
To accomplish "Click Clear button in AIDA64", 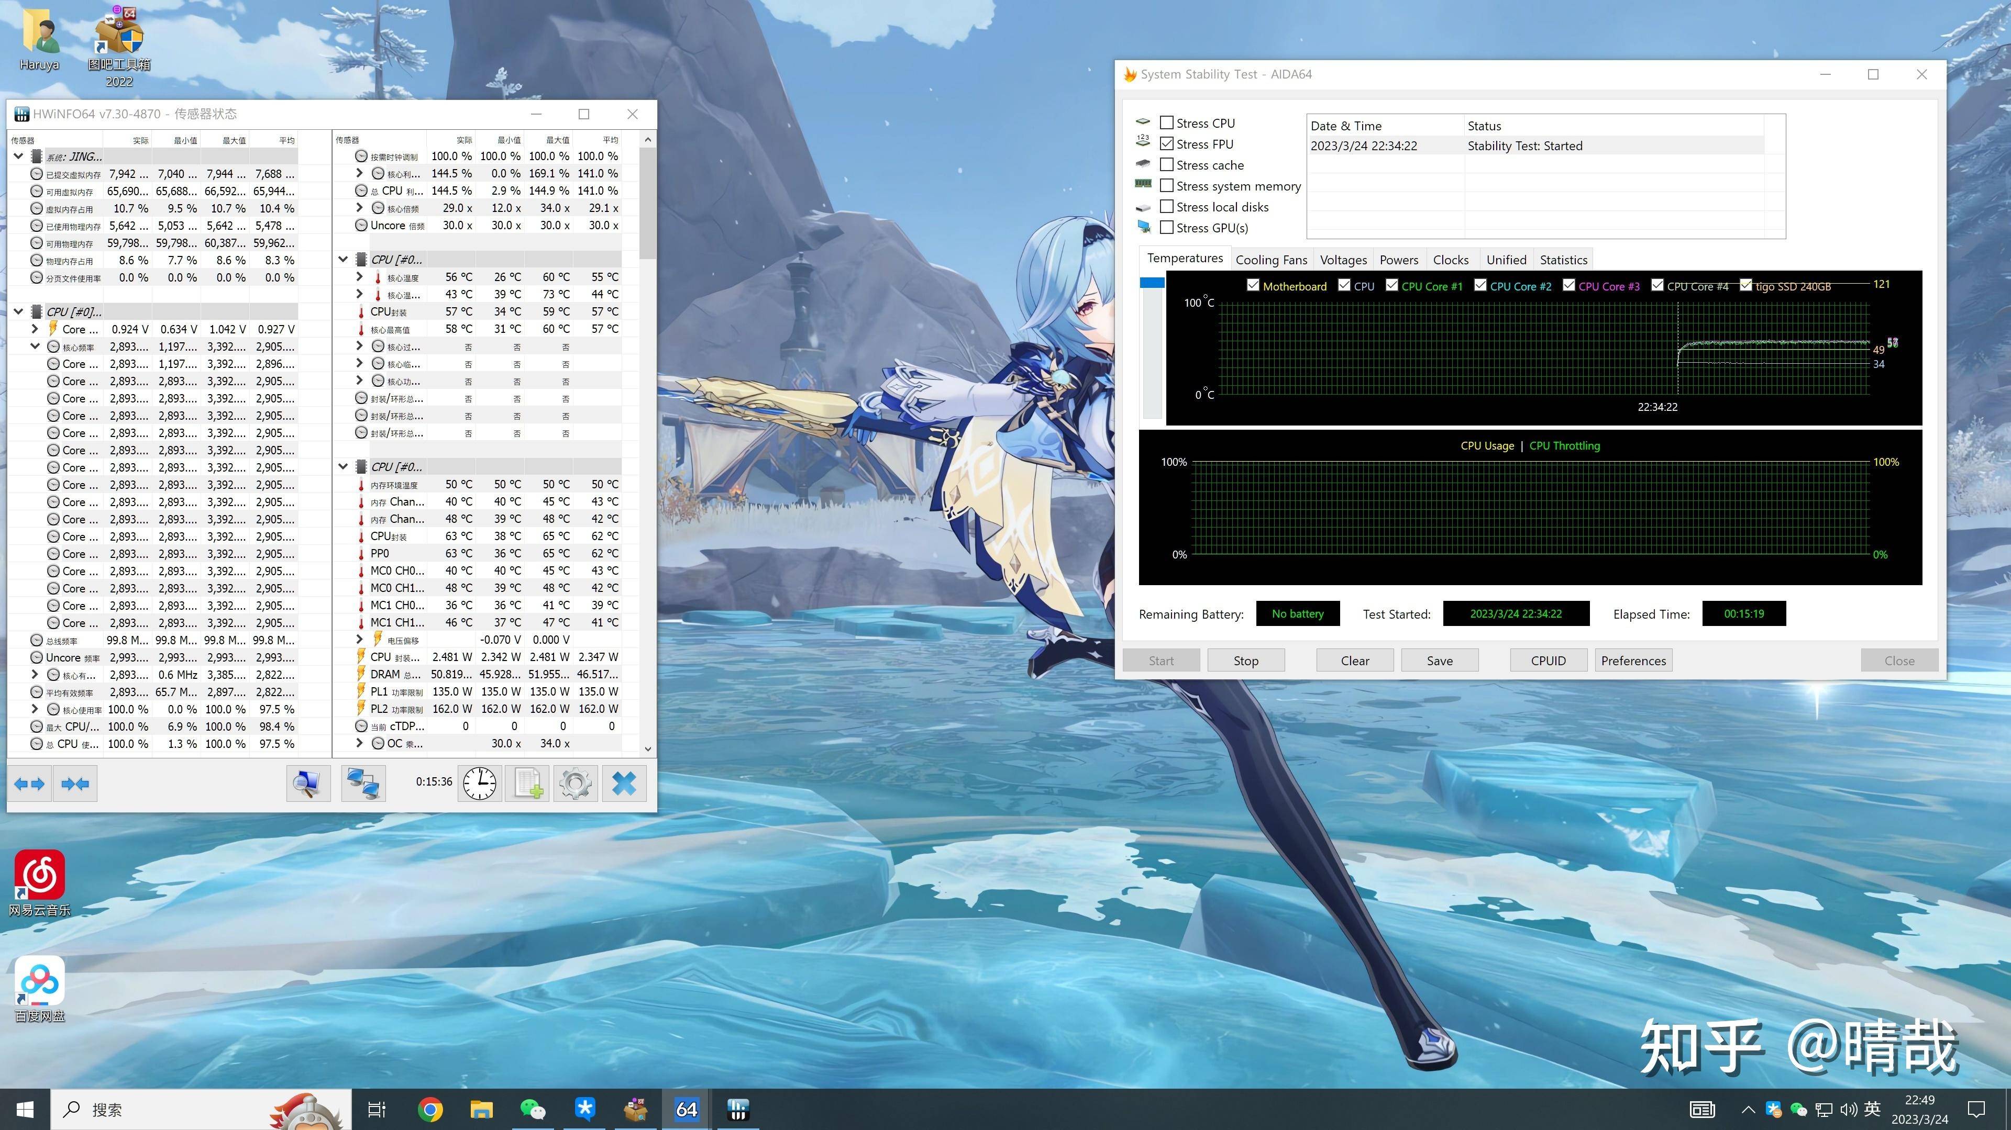I will click(1354, 660).
